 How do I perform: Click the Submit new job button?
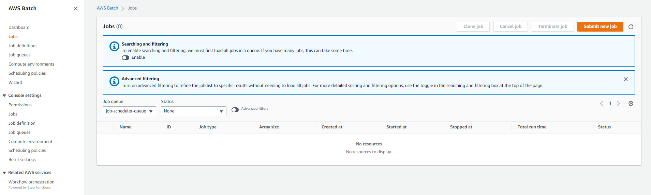600,26
